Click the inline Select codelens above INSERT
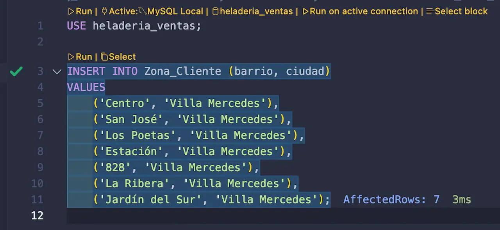The width and height of the screenshot is (500, 230). pos(122,57)
